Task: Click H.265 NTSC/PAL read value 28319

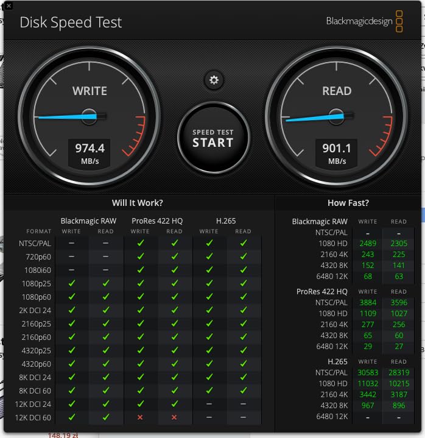Action: 399,373
